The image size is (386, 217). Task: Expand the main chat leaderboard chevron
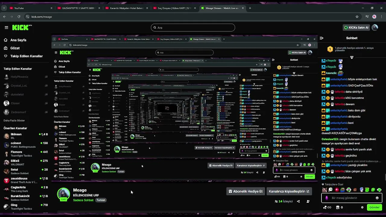point(352,57)
